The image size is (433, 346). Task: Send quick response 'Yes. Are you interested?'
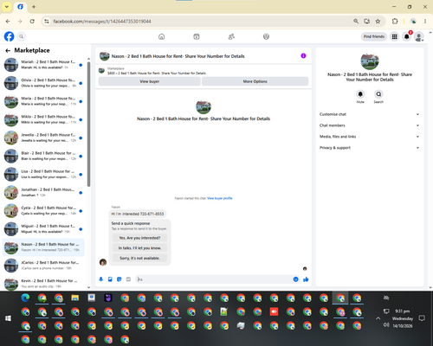pos(139,238)
